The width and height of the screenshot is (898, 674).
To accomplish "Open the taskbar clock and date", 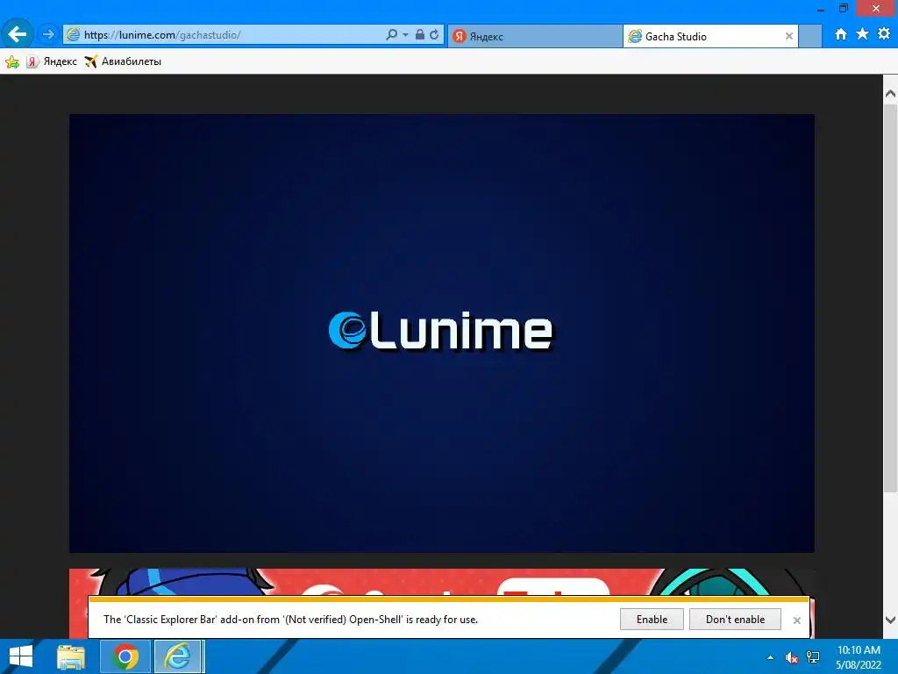I will point(859,657).
